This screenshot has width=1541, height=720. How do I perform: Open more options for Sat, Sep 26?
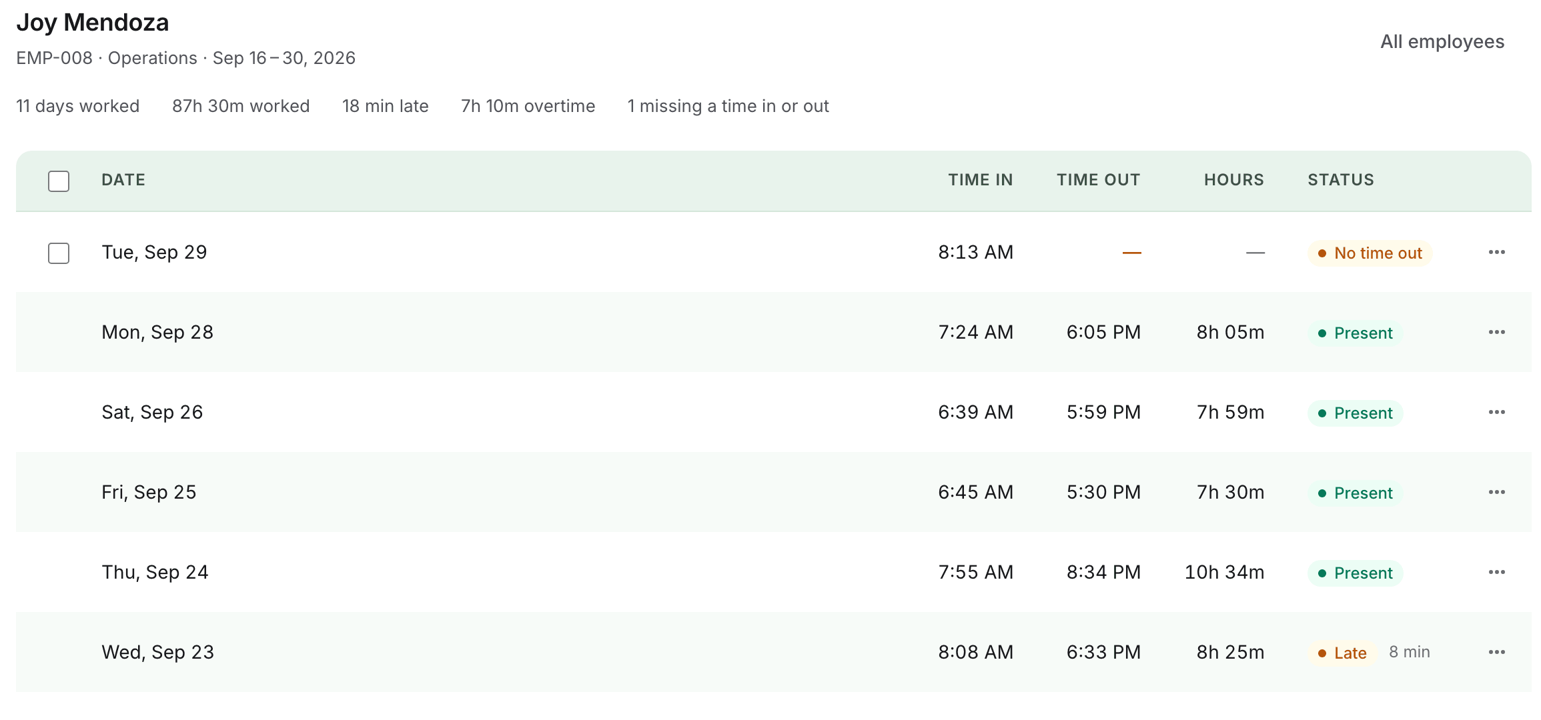pos(1496,412)
